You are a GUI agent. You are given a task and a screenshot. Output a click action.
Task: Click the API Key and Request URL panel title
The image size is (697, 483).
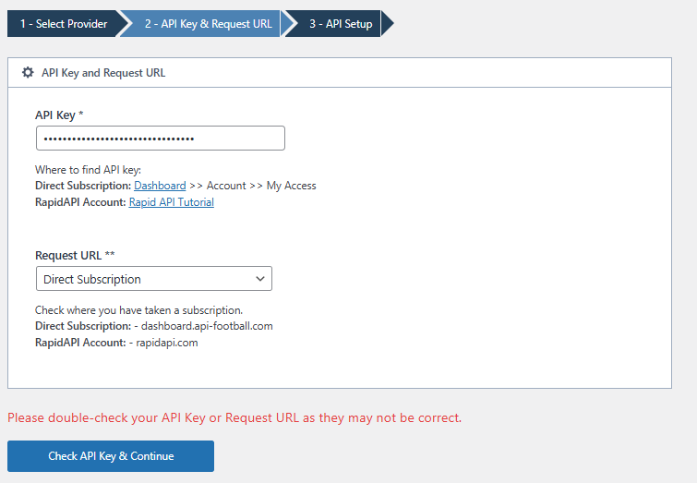click(x=103, y=72)
